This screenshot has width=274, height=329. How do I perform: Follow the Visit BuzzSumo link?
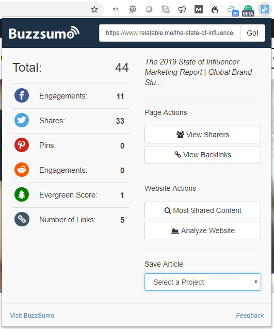pos(32,316)
